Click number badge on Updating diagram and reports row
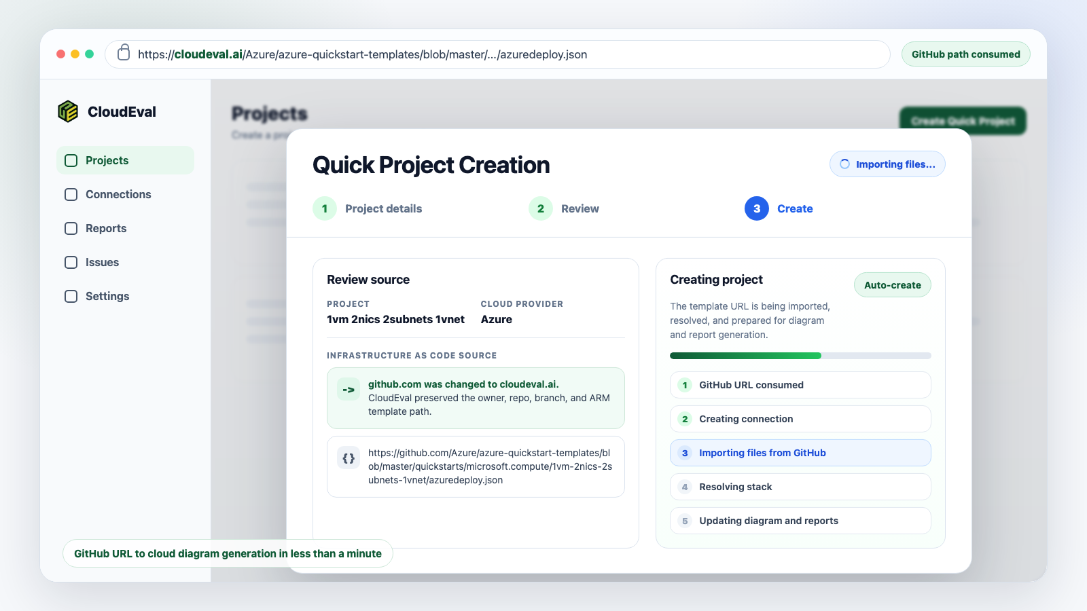The image size is (1087, 611). (685, 521)
